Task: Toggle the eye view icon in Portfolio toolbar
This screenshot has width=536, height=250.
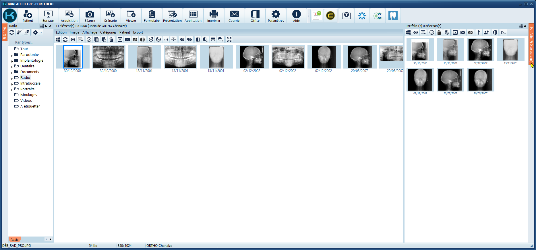Action: click(416, 32)
